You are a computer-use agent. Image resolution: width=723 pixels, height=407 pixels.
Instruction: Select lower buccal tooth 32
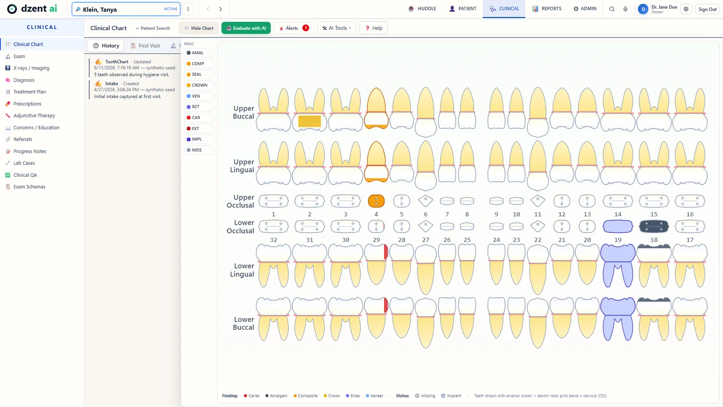pos(273,320)
